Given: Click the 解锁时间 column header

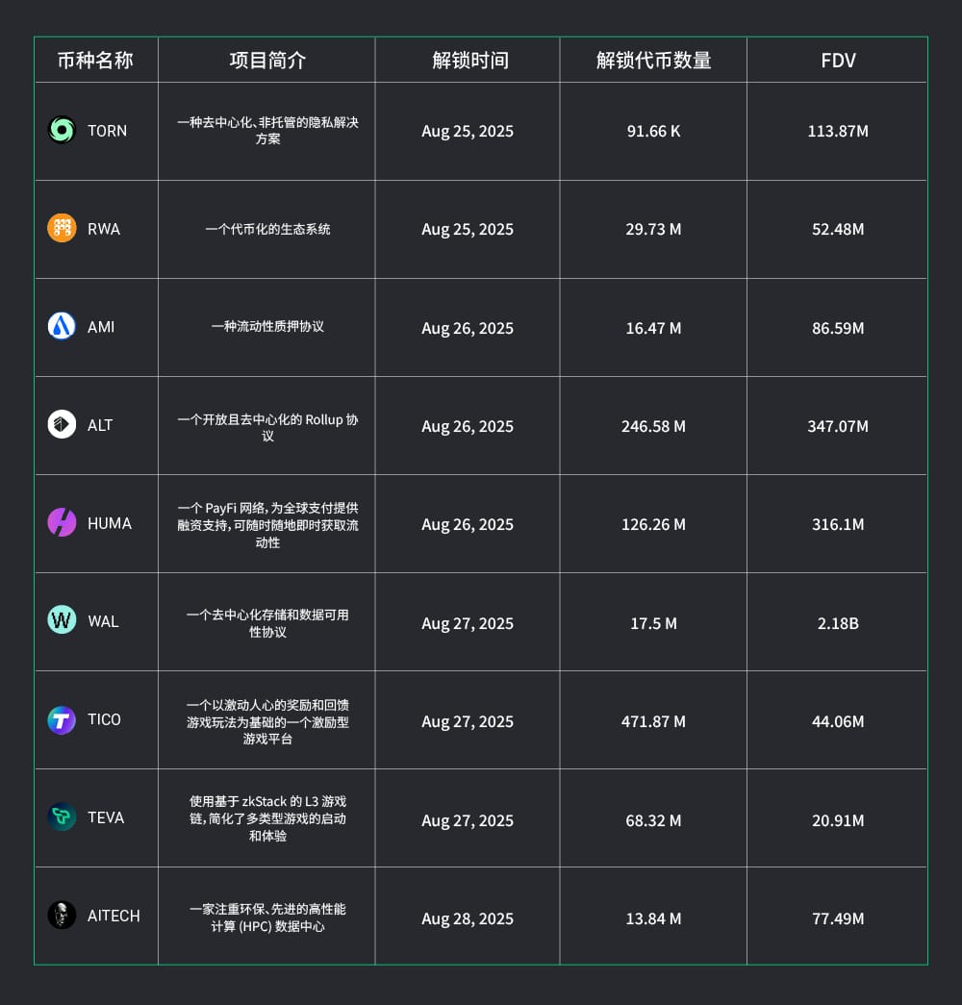Looking at the screenshot, I should [470, 61].
